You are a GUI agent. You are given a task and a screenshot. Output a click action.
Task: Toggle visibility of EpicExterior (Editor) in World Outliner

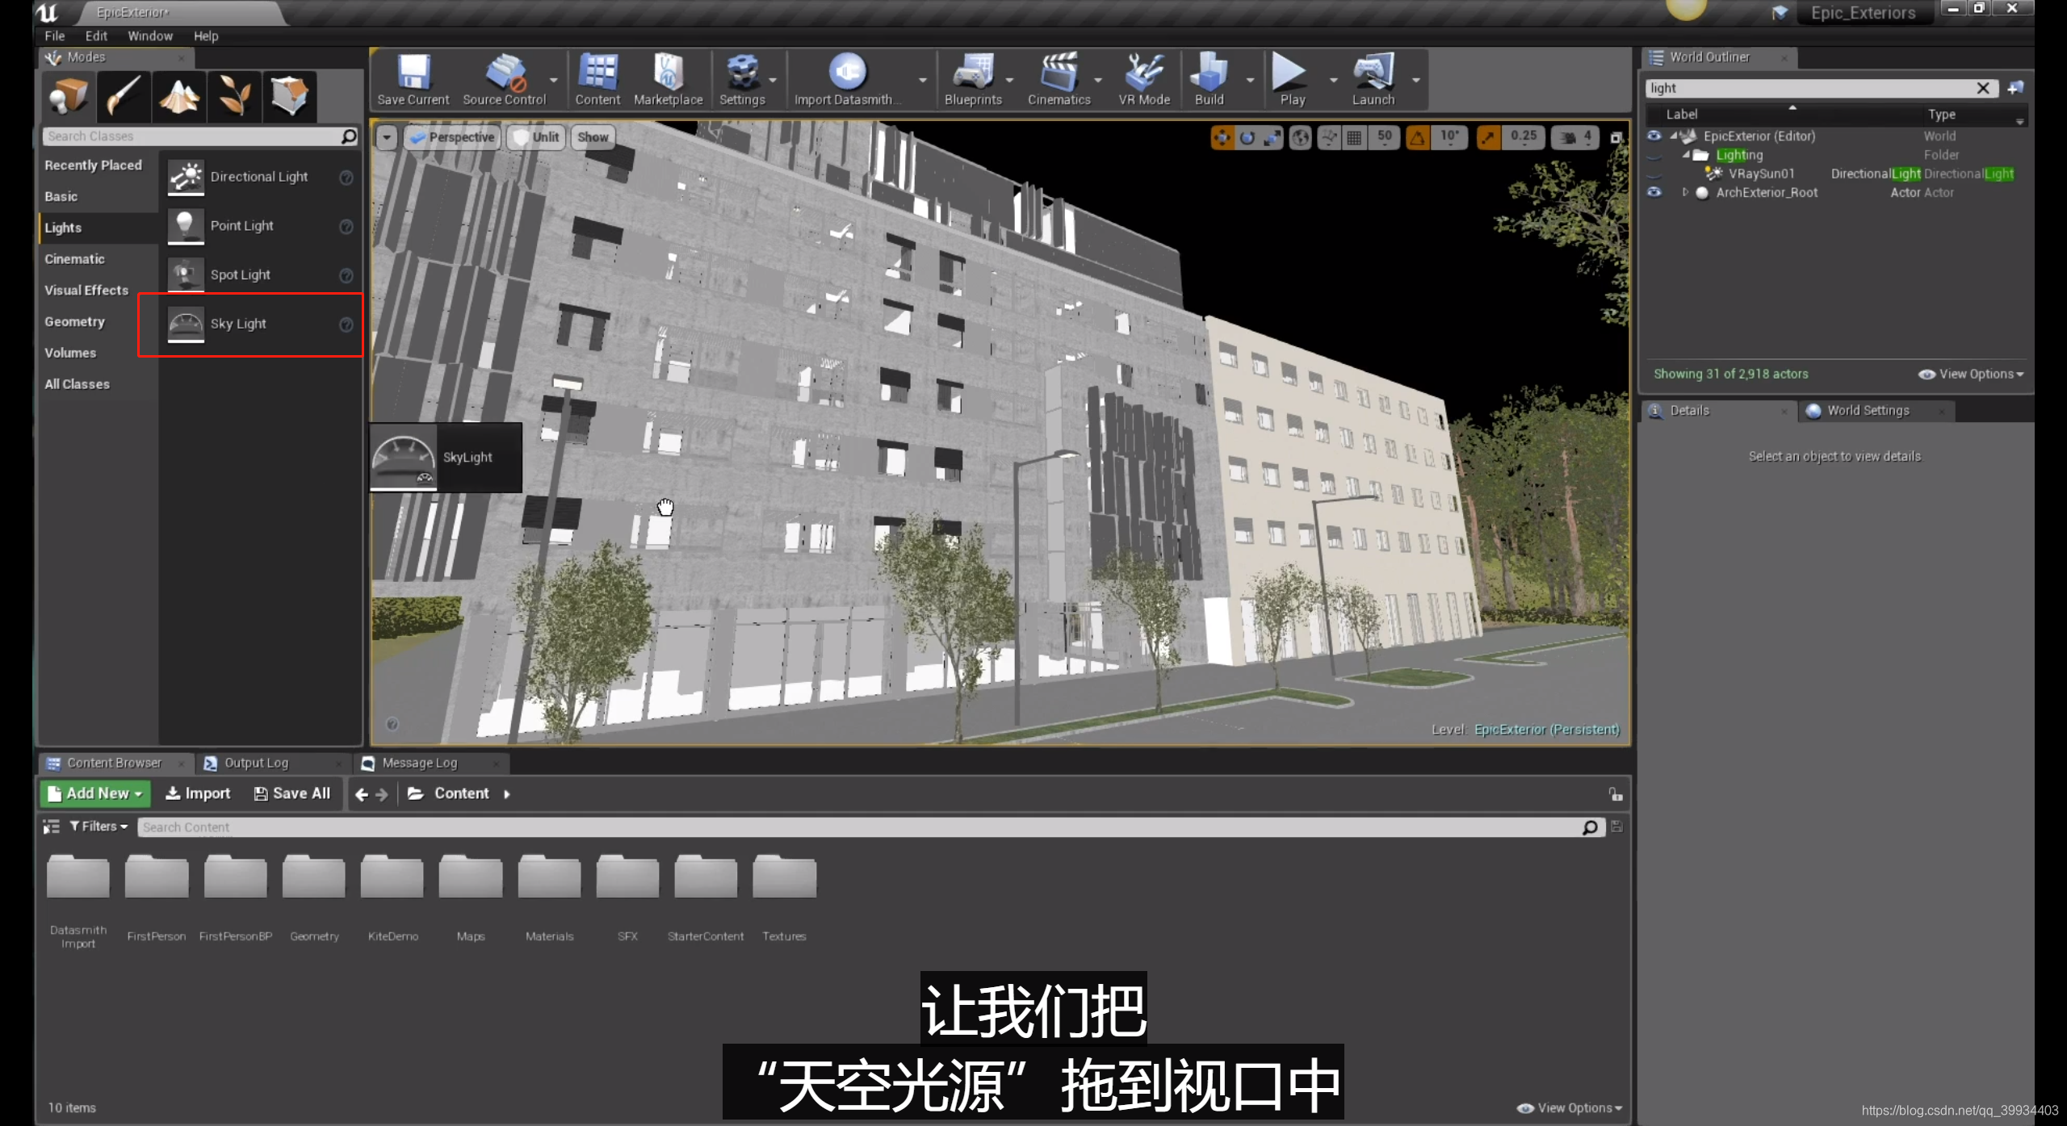pos(1654,136)
